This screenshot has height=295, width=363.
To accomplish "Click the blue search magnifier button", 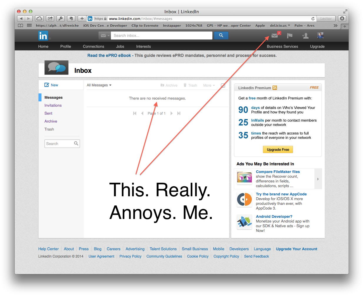I will (x=221, y=35).
